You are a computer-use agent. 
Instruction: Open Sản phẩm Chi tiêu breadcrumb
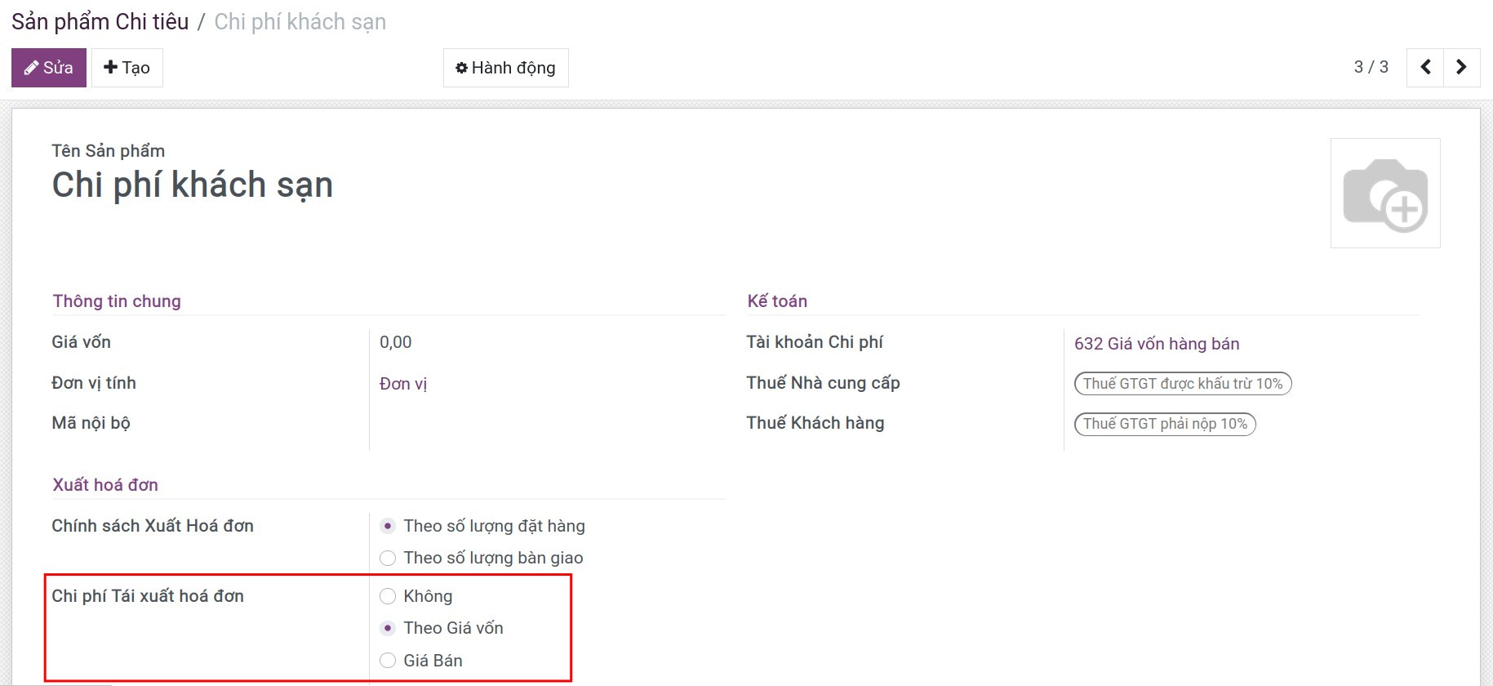(x=100, y=22)
